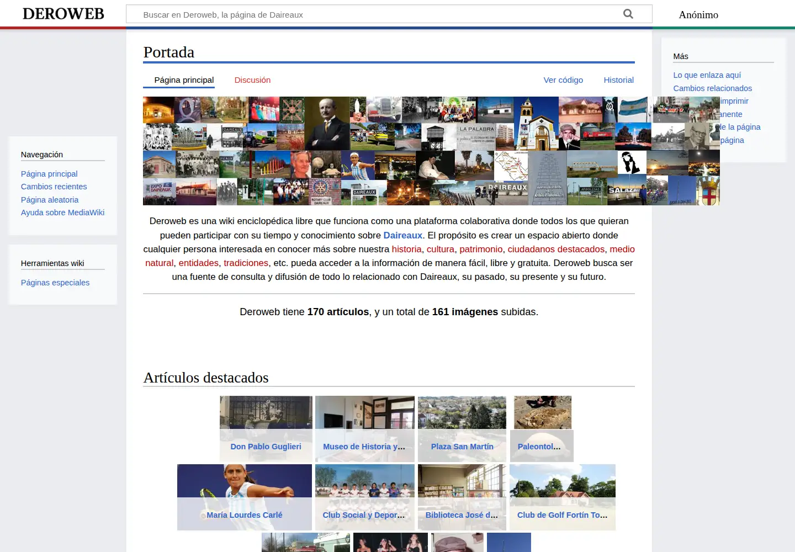795x552 pixels.
Task: Click the entidades red link
Action: 198,263
